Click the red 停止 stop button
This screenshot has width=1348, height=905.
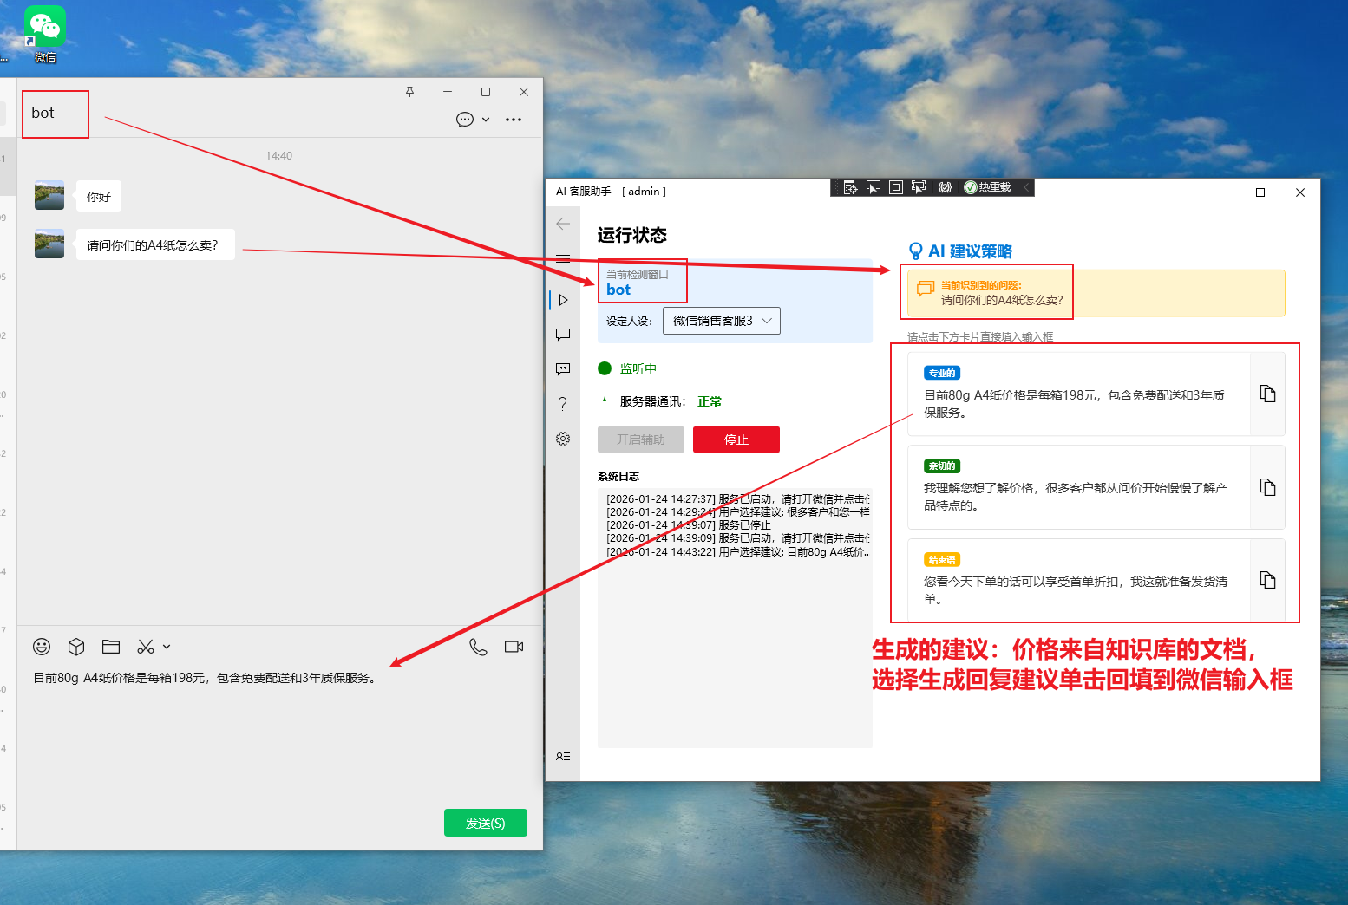click(736, 439)
